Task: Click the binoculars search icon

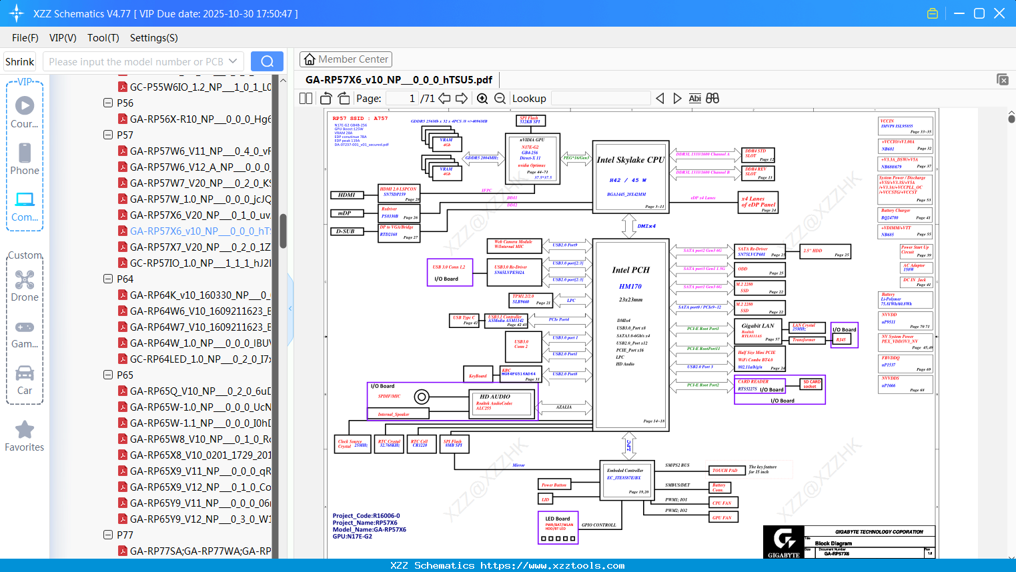Action: coord(712,99)
